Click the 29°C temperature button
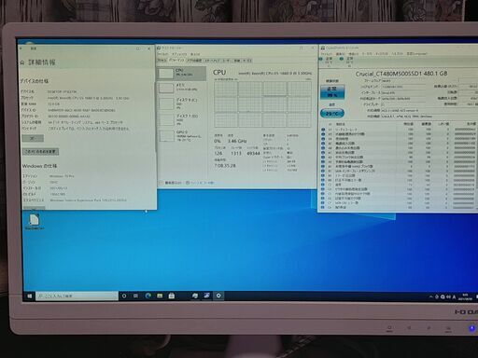The image size is (478, 358). [x=332, y=114]
